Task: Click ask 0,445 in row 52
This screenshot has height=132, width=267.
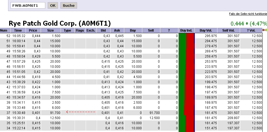Action: click(119, 36)
